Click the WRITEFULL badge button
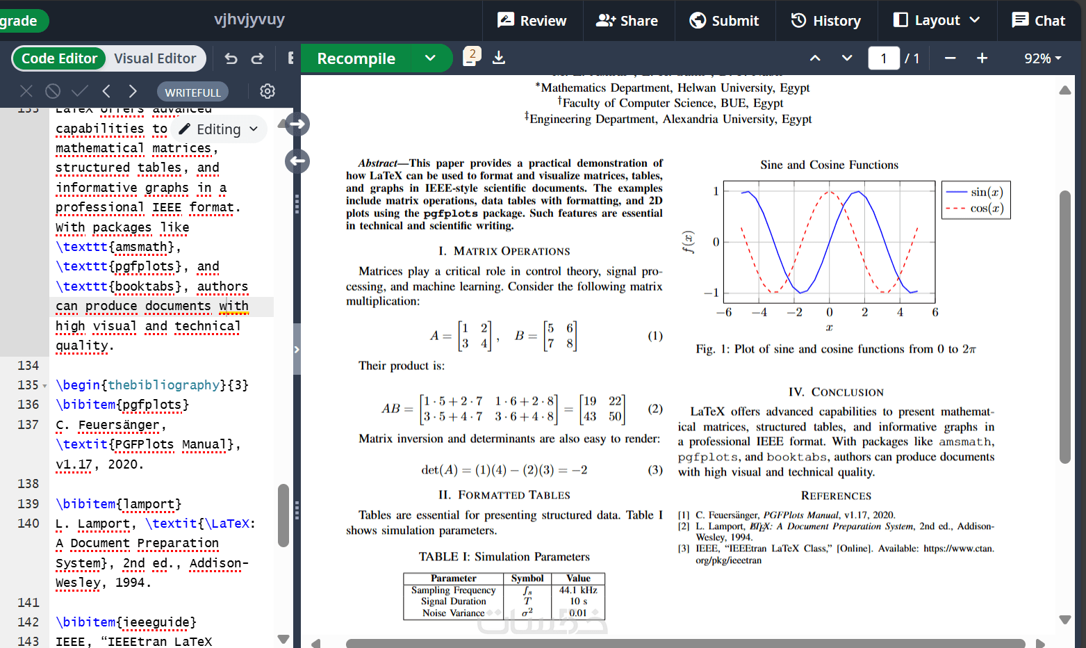The height and width of the screenshot is (648, 1086). 192,92
